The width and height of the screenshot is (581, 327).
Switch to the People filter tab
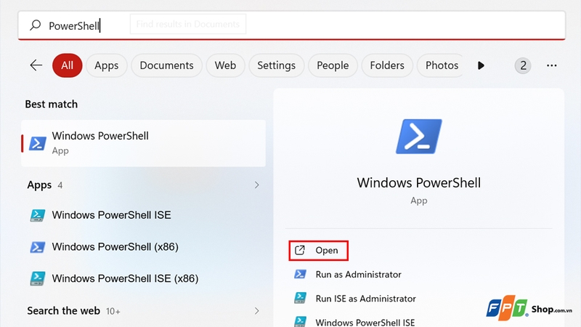pos(333,65)
